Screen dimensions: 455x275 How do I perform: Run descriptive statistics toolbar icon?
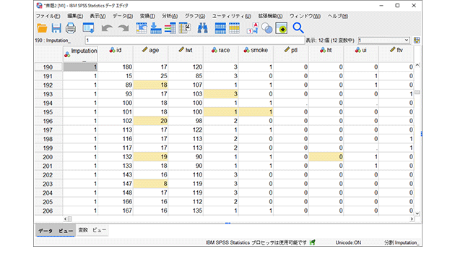[x=185, y=28]
